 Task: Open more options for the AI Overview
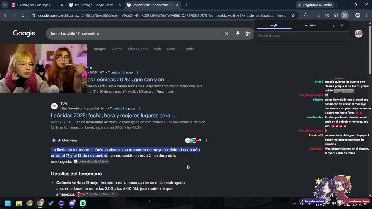pos(207,140)
